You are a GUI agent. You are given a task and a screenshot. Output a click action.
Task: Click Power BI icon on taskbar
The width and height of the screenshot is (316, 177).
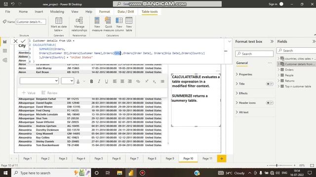point(131,173)
